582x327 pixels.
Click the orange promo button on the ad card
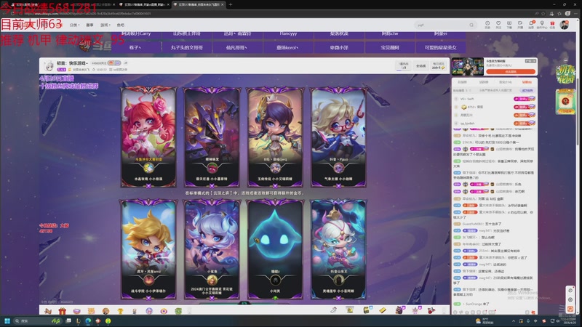511,71
